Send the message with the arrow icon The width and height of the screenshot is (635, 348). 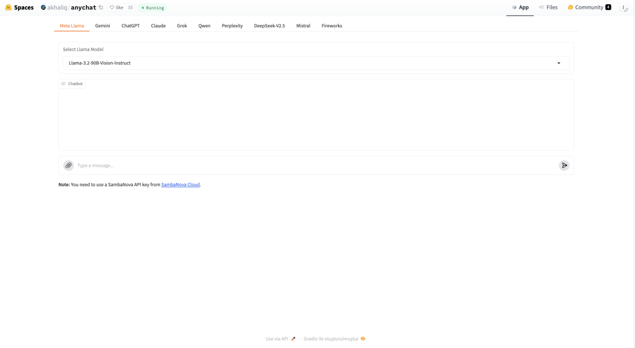(564, 165)
